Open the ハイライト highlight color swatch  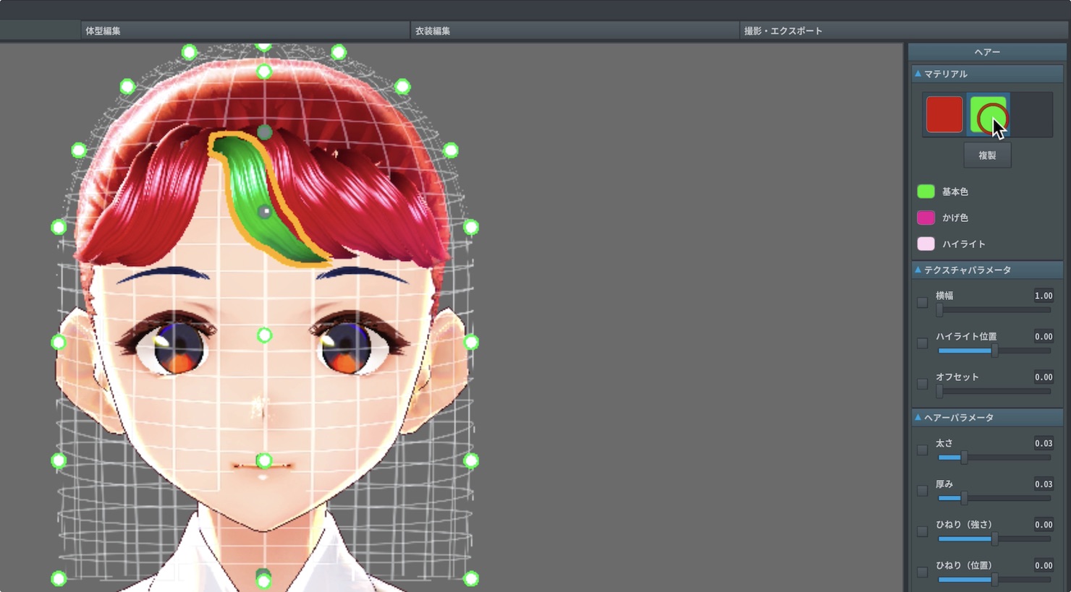pos(926,244)
